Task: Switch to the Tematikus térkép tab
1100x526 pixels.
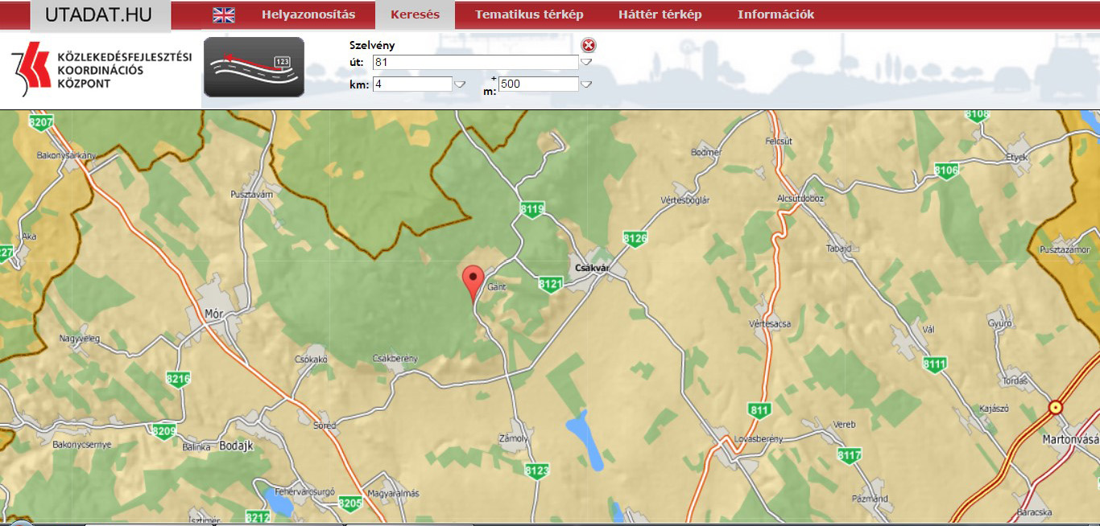Action: (529, 14)
